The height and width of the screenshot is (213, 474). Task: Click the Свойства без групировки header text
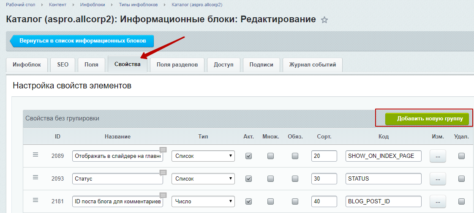62,119
